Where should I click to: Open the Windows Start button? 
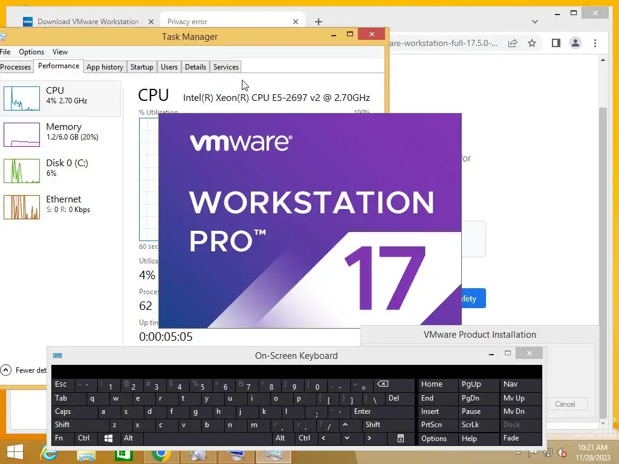point(15,452)
